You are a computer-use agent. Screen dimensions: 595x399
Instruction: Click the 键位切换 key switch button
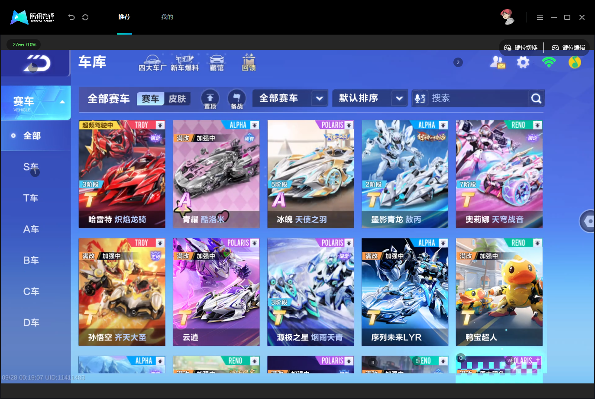click(521, 48)
